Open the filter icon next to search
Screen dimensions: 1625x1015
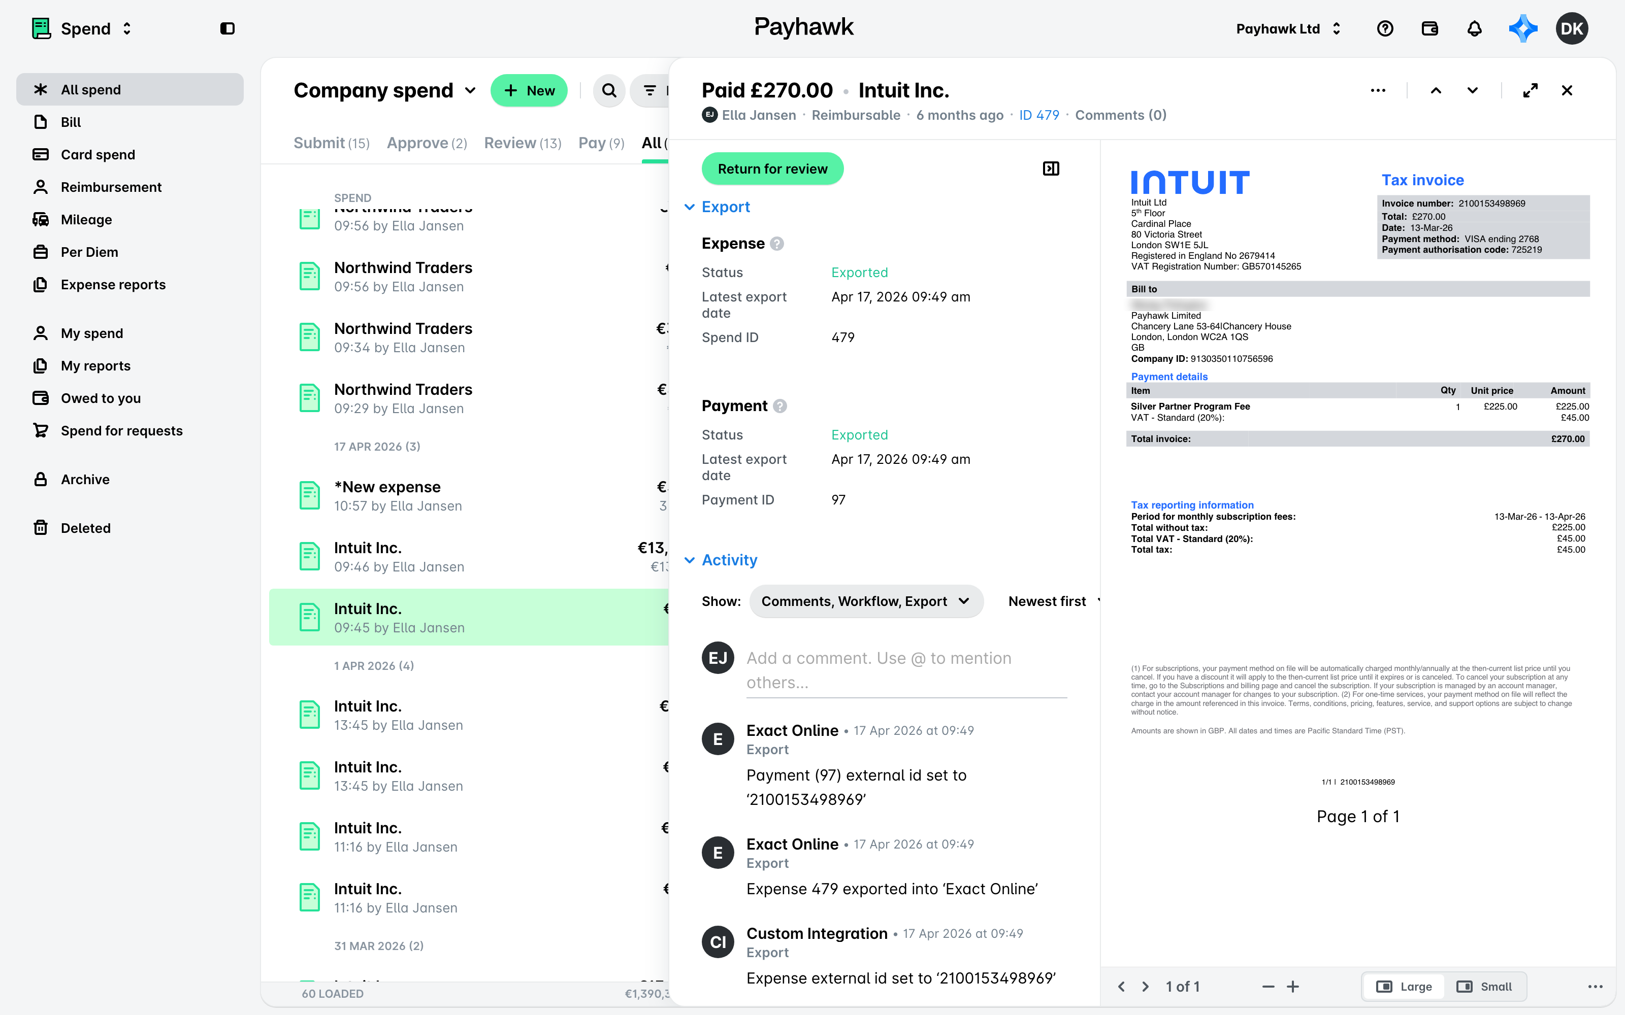[x=650, y=90]
